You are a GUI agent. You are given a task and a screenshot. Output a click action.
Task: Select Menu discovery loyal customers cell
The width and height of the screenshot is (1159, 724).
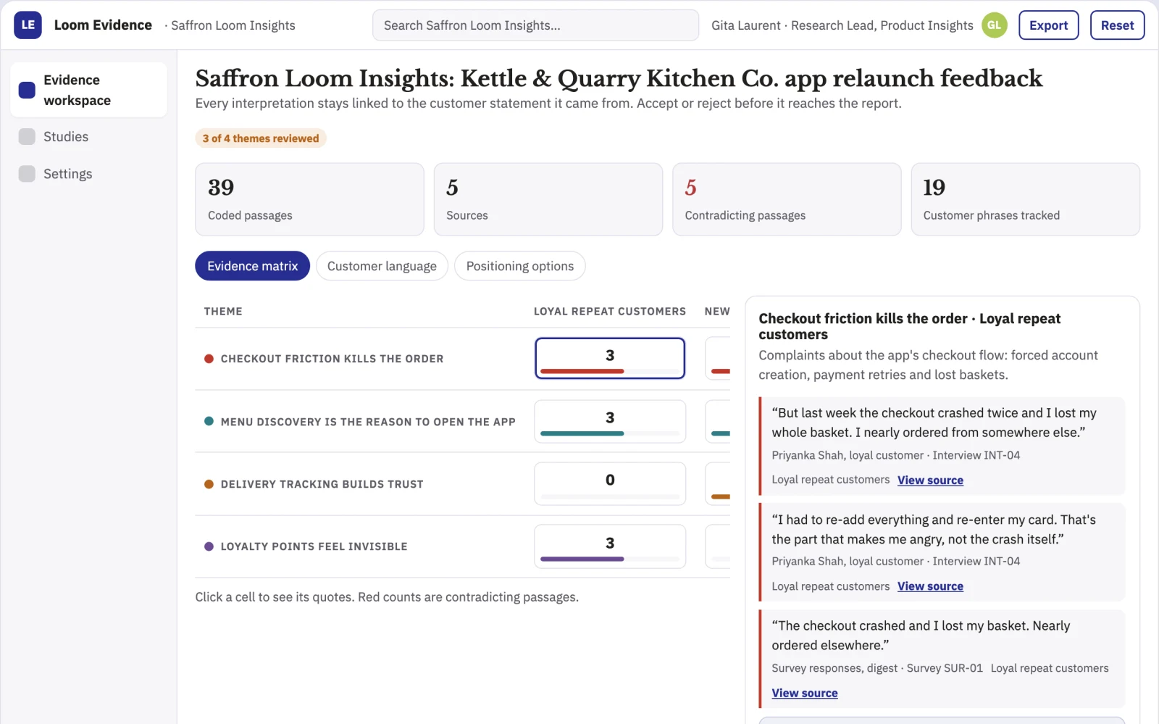tap(610, 421)
